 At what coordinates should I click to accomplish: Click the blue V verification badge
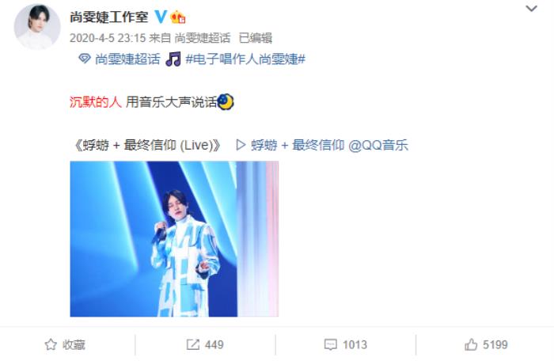pyautogui.click(x=161, y=17)
